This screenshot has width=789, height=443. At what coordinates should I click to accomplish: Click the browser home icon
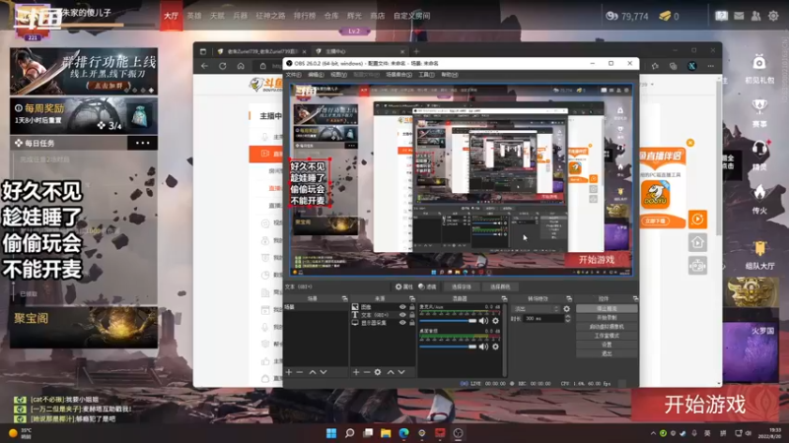[241, 66]
